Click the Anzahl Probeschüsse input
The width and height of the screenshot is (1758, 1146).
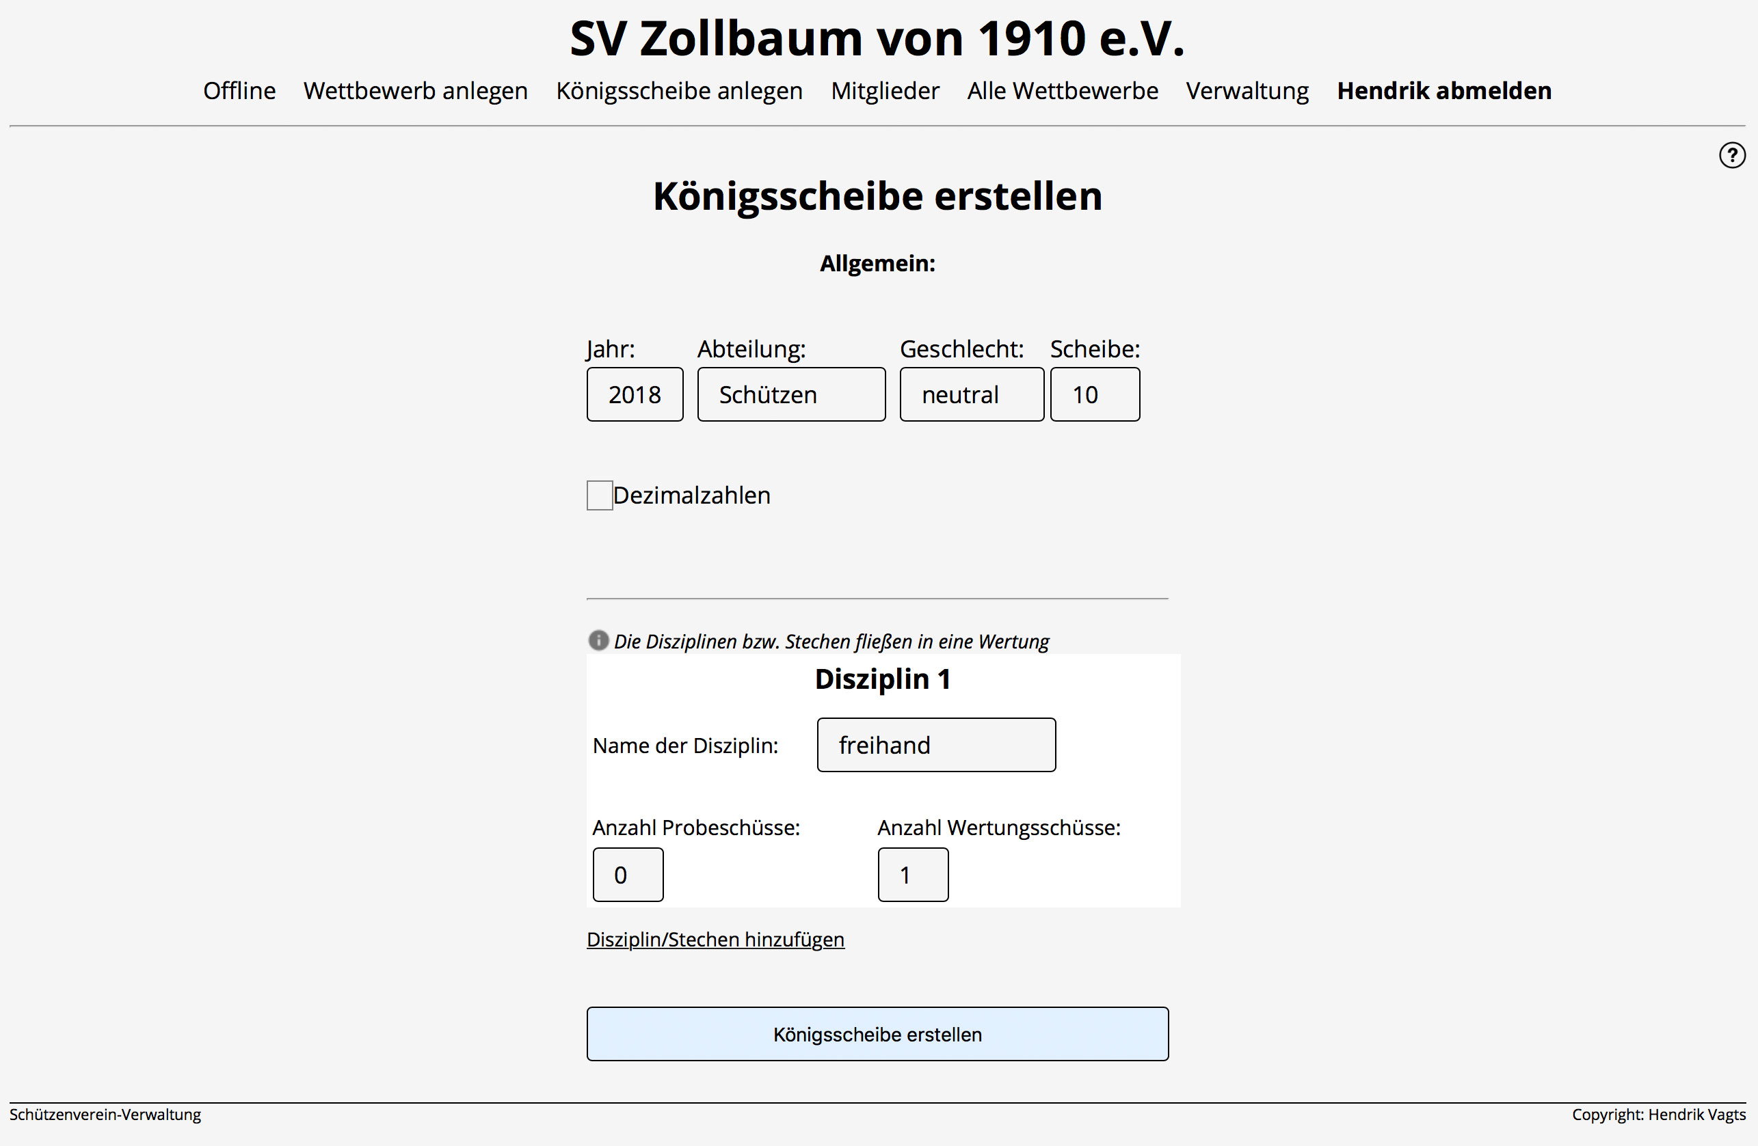pos(627,874)
